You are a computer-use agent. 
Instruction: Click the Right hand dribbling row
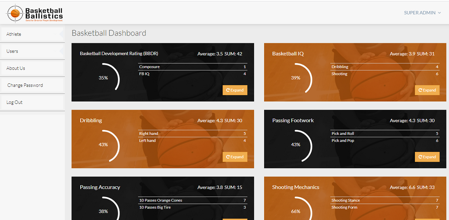pyautogui.click(x=192, y=133)
